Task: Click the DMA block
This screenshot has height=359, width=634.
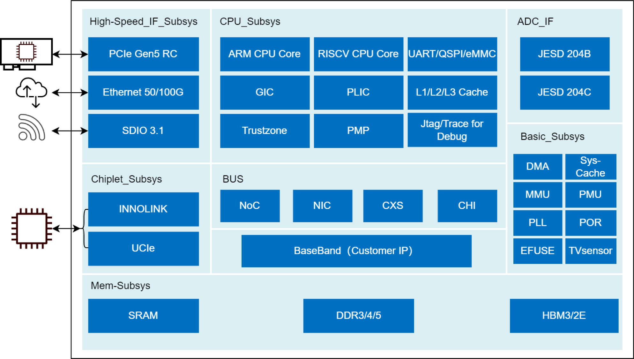Action: click(538, 167)
